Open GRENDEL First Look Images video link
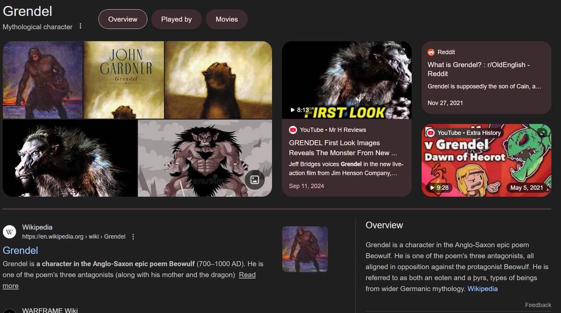 tap(343, 148)
